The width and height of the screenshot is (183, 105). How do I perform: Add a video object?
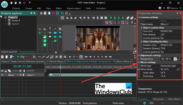click(45, 45)
